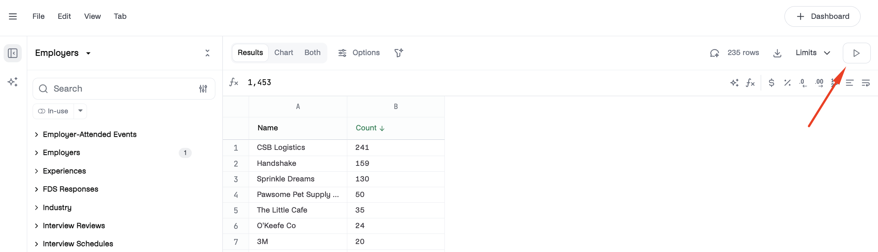Switch to the Chart view
The width and height of the screenshot is (878, 252).
283,53
